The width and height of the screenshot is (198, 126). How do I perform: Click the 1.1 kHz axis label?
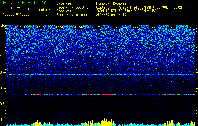[3, 41]
